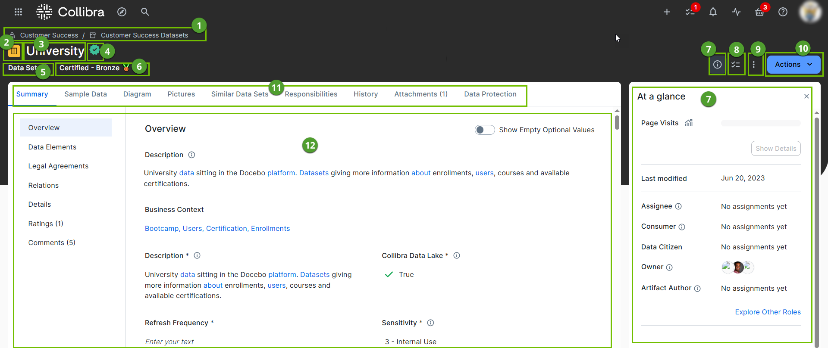Viewport: 828px width, 348px height.
Task: Open the data basket icon
Action: coord(759,12)
